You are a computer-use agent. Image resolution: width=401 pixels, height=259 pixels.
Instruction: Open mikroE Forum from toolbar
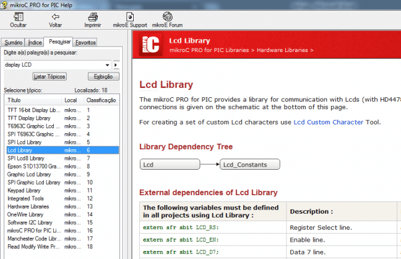(x=167, y=17)
